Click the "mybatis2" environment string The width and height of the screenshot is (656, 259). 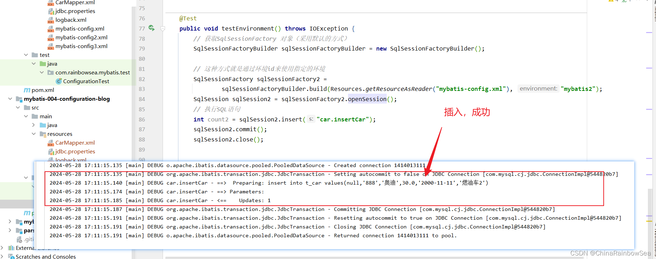tap(578, 89)
